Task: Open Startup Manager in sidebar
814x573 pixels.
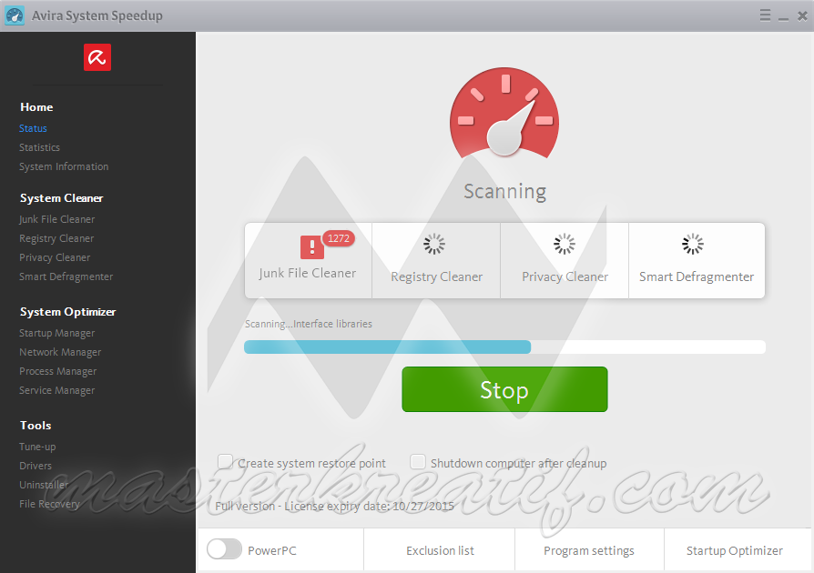Action: click(x=56, y=333)
